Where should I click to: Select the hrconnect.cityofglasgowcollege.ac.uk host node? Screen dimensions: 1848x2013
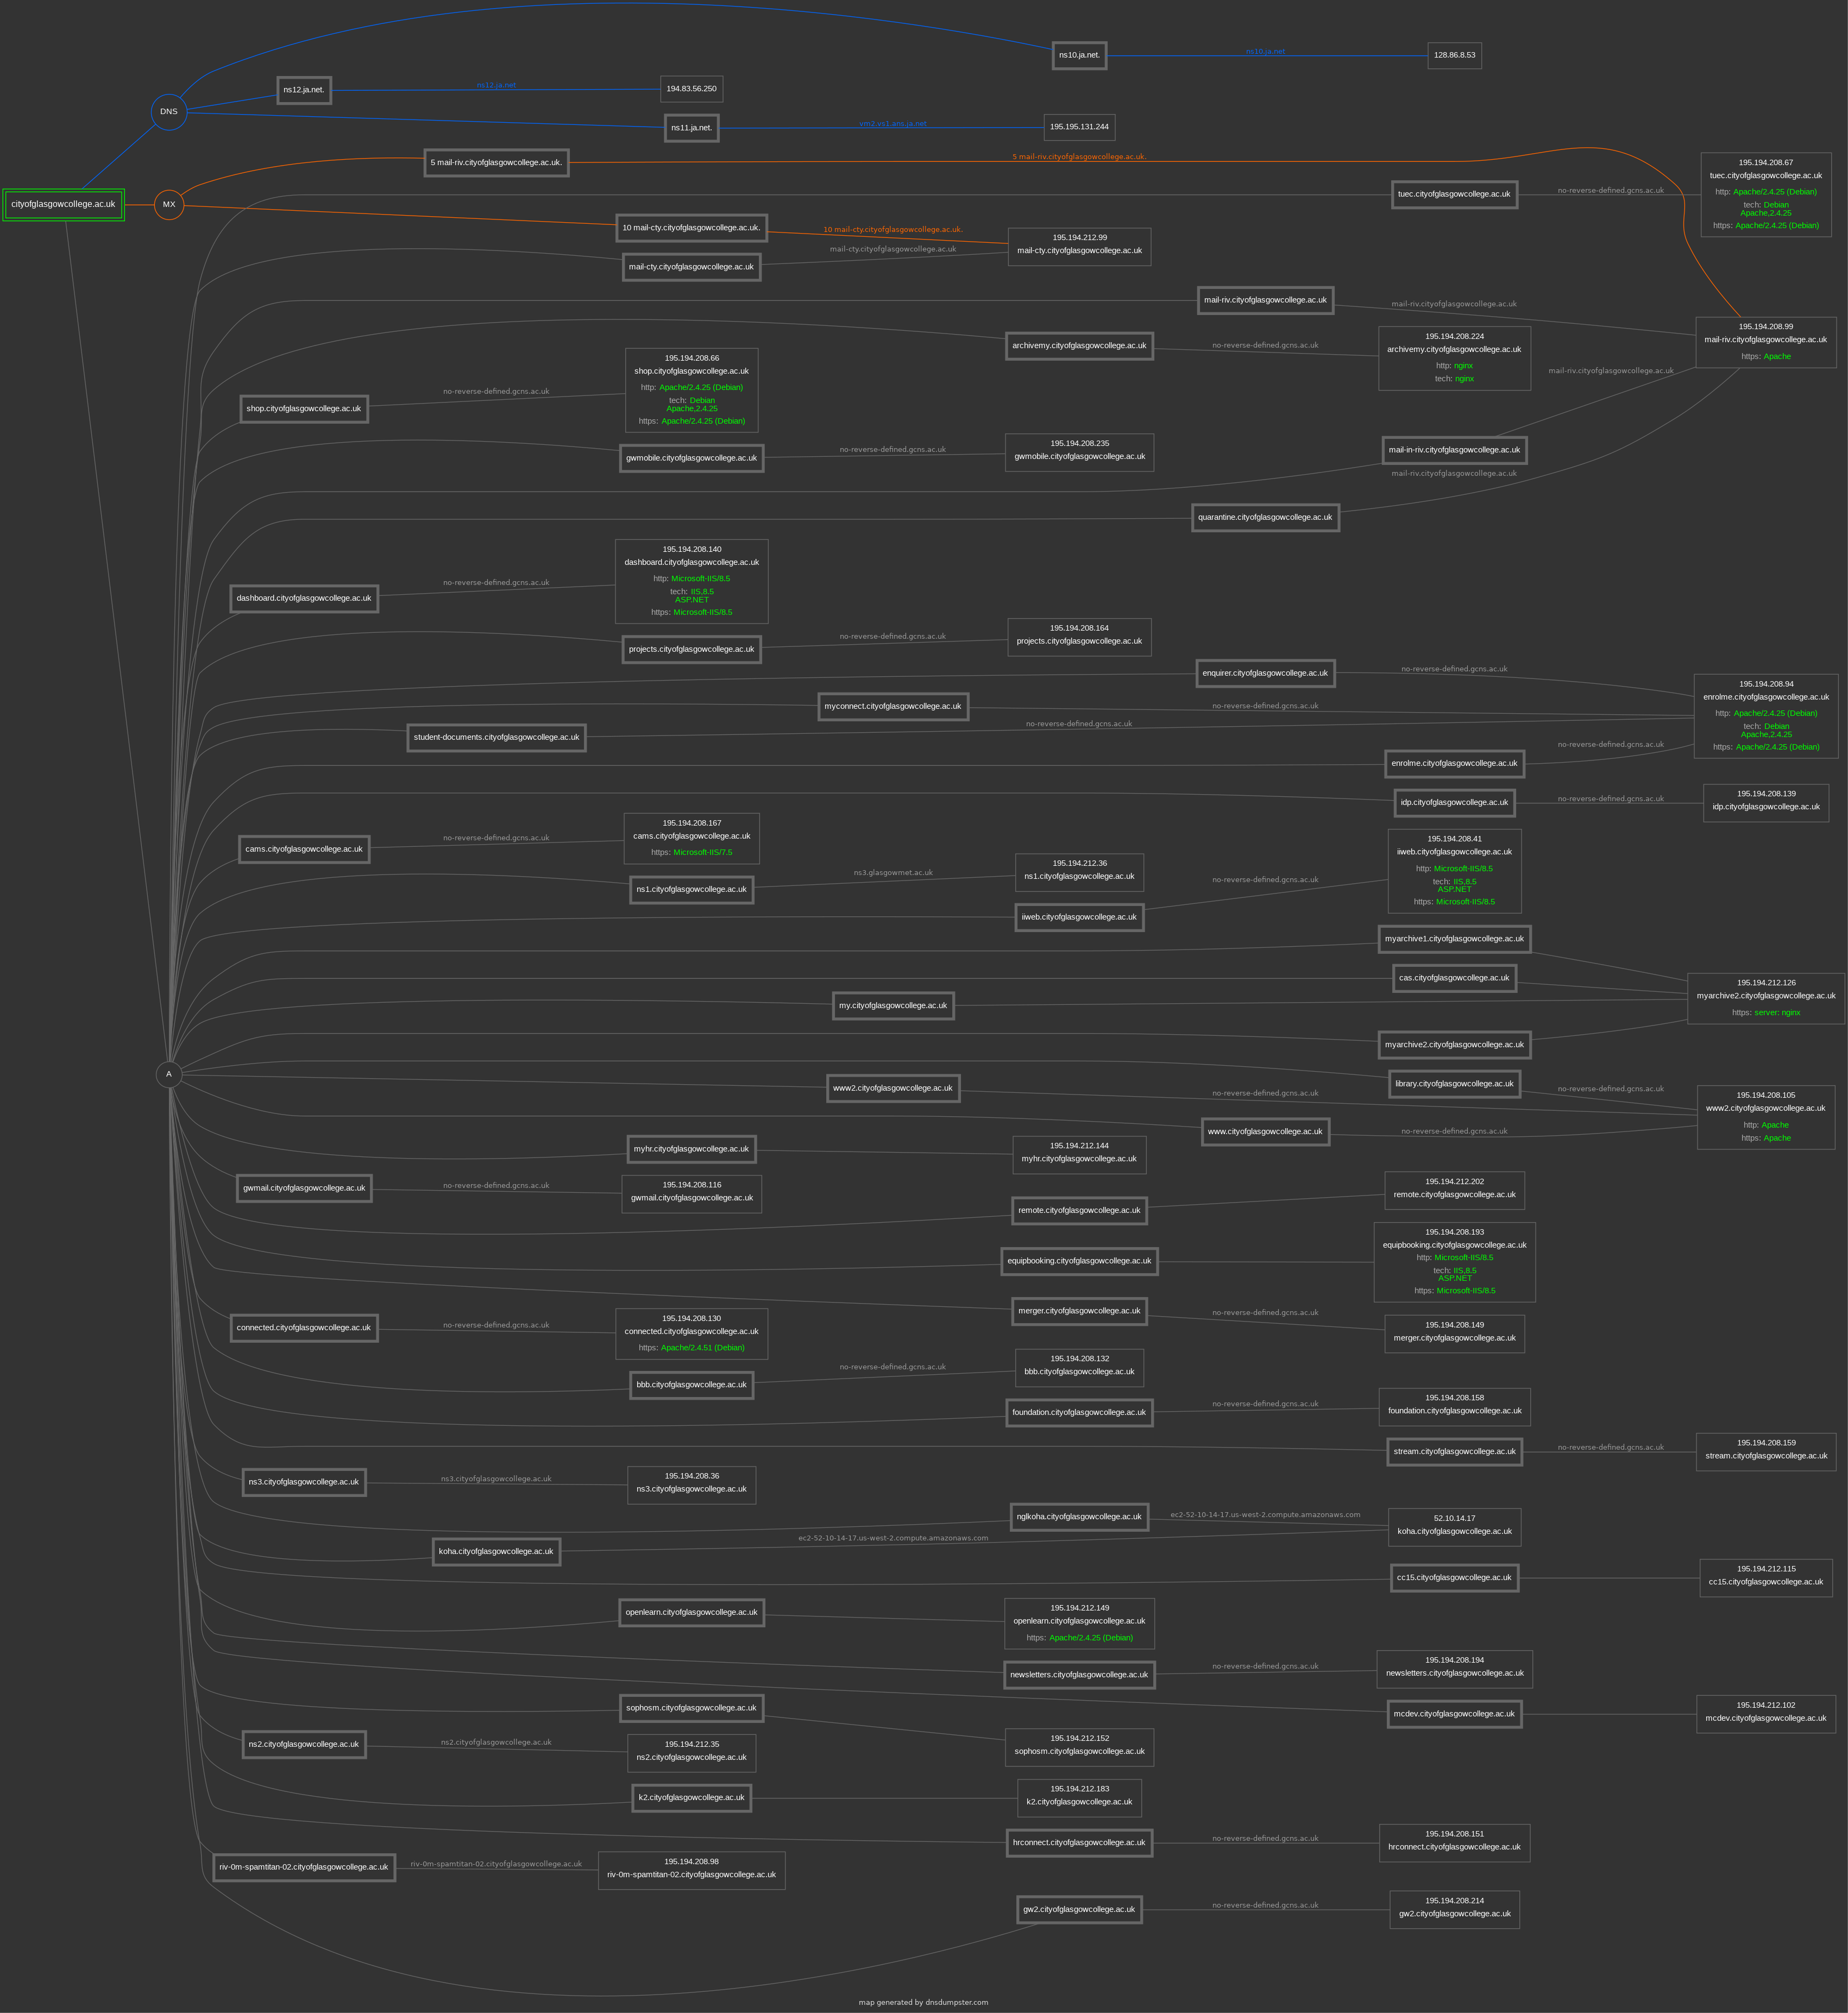click(1080, 1843)
